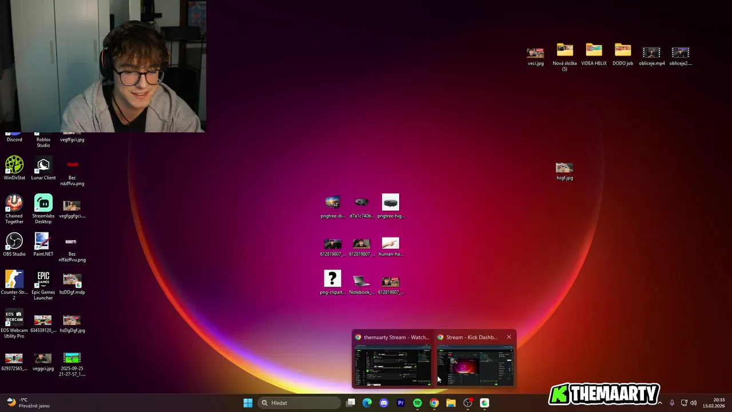Image resolution: width=732 pixels, height=412 pixels.
Task: Select the png-clipart question mark file
Action: tap(332, 283)
